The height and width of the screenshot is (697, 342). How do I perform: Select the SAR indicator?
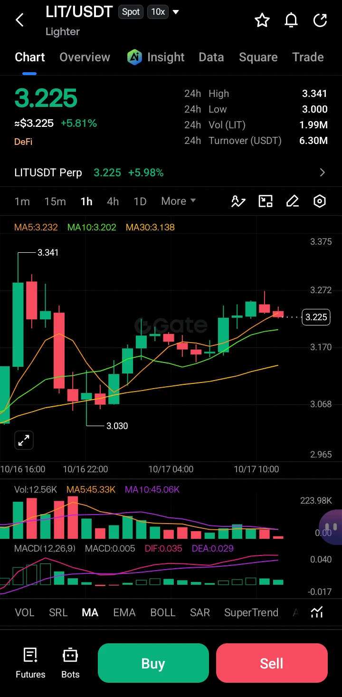200,612
